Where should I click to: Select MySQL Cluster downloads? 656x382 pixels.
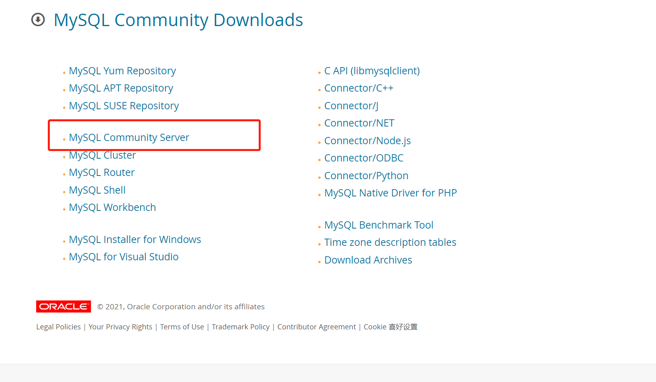(102, 155)
